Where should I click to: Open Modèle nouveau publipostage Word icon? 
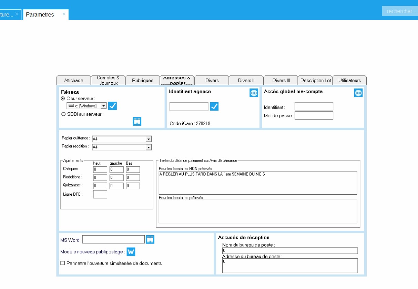pos(131,252)
